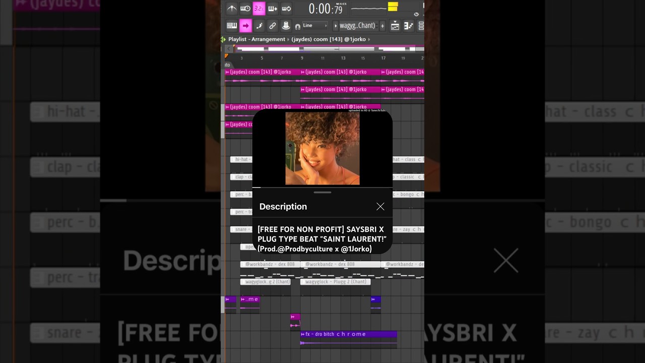Disable the pink countdown before recording button
The height and width of the screenshot is (363, 645).
click(x=259, y=9)
